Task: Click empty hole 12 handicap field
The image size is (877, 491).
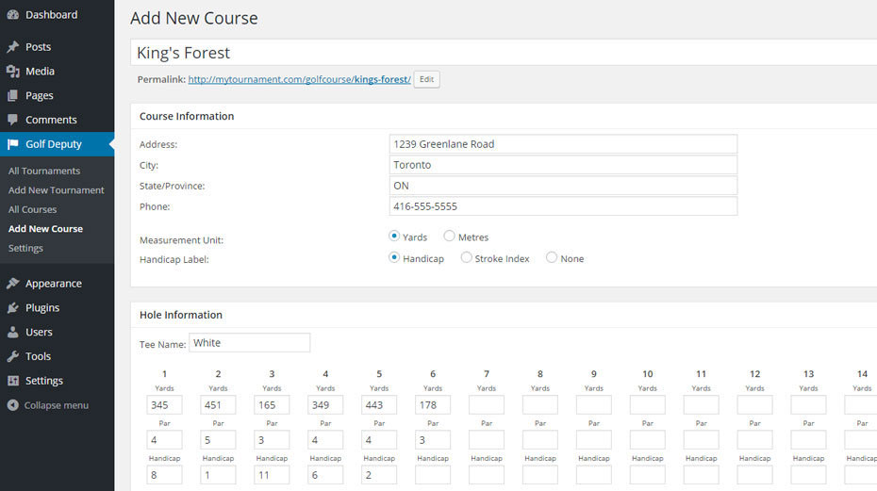Action: point(755,475)
